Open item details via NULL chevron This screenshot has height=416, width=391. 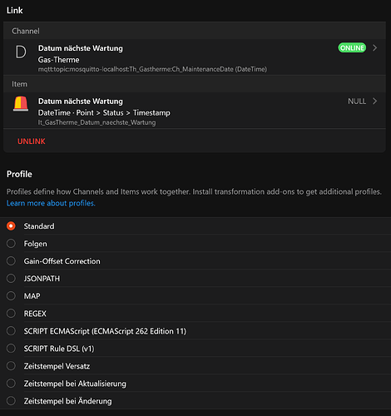pos(375,102)
